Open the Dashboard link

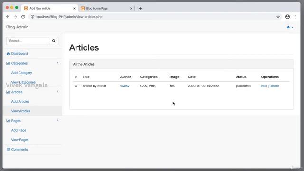[x=19, y=54]
